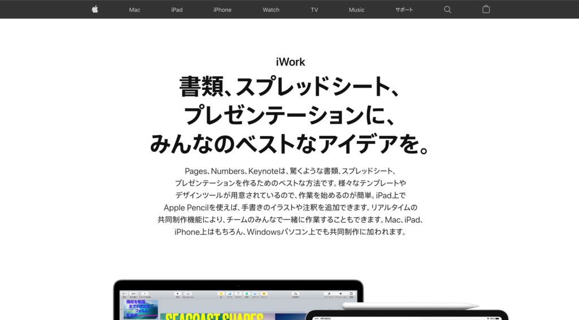Open the Watch navigation item
Screen dimensions: 579x320
[x=271, y=10]
